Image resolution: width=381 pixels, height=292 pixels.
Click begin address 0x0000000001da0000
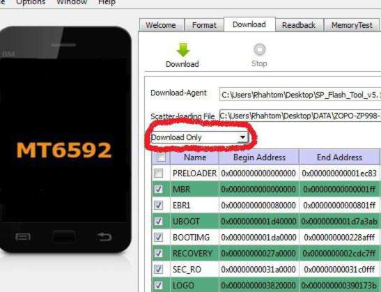pyautogui.click(x=258, y=238)
